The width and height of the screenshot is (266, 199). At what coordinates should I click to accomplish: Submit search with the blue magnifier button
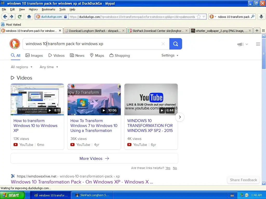pos(176,44)
